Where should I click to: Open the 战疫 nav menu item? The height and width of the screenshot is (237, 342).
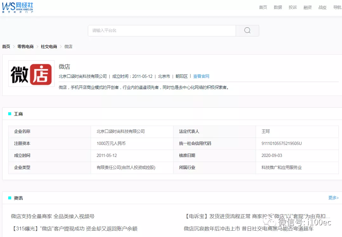[322, 7]
